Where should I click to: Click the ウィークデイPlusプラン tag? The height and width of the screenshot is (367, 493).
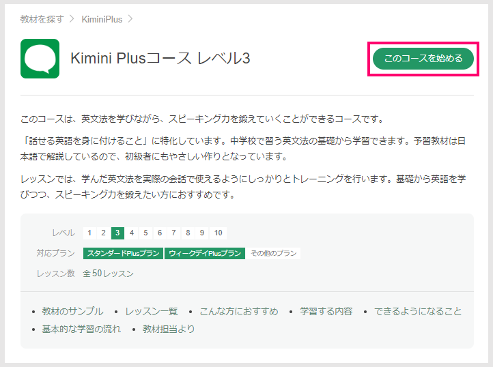[205, 253]
